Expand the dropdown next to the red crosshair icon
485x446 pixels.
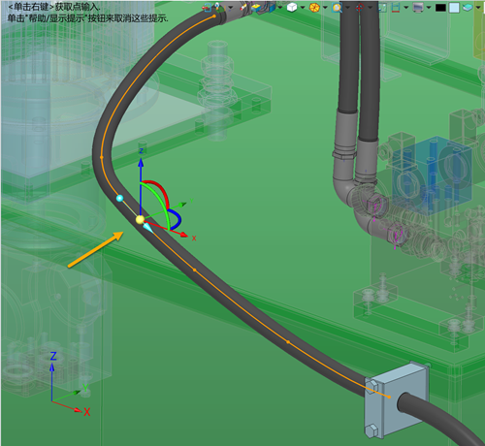[x=370, y=7]
